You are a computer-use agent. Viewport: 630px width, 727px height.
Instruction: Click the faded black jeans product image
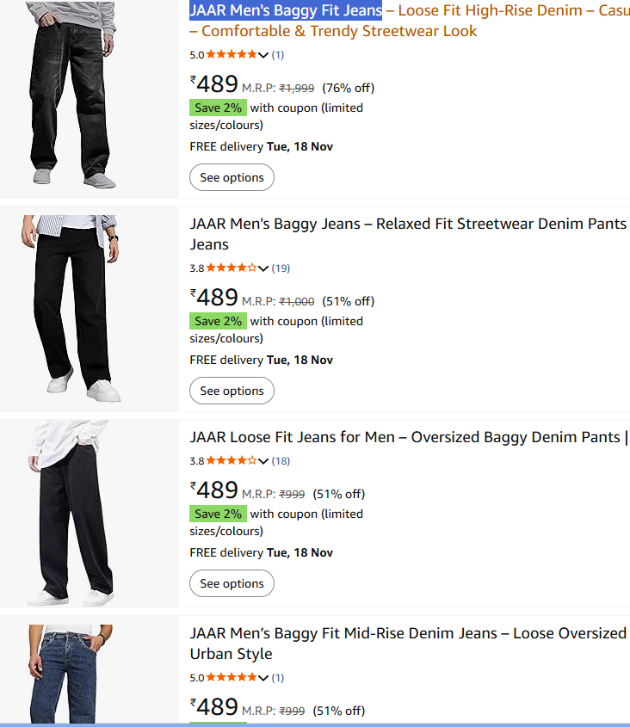coord(71,95)
